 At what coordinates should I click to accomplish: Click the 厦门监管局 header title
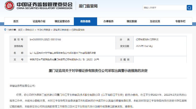pyautogui.click(x=88, y=6)
